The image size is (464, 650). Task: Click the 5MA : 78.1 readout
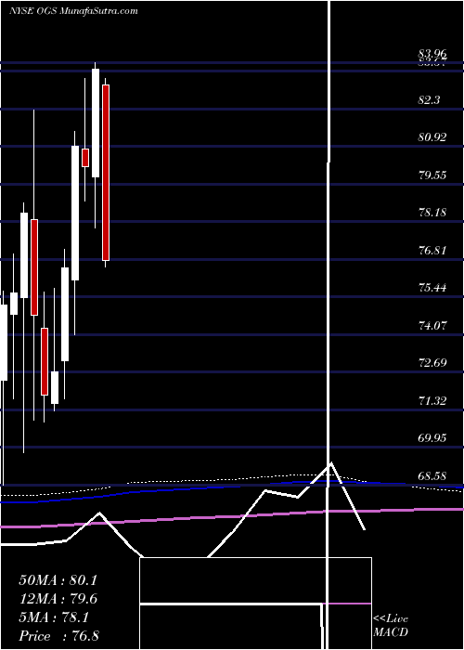click(x=54, y=617)
